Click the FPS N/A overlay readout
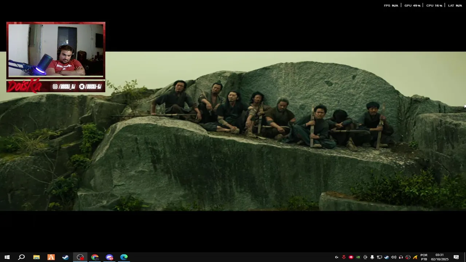466x262 pixels. pyautogui.click(x=391, y=5)
